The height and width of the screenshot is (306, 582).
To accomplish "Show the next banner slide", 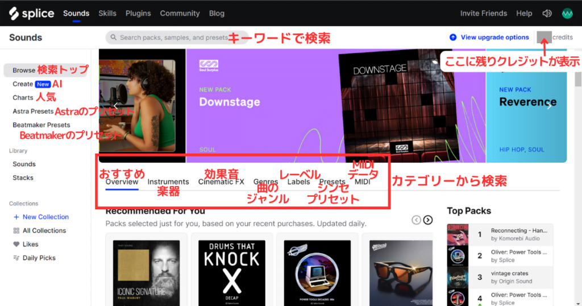I will click(x=550, y=106).
